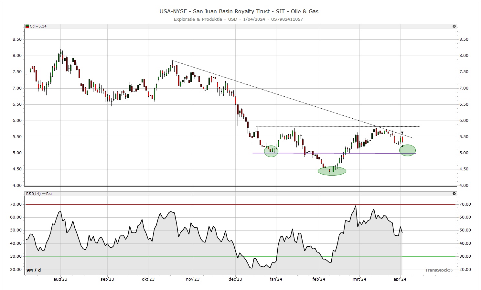Click the upward black arrow marker

click(x=402, y=146)
